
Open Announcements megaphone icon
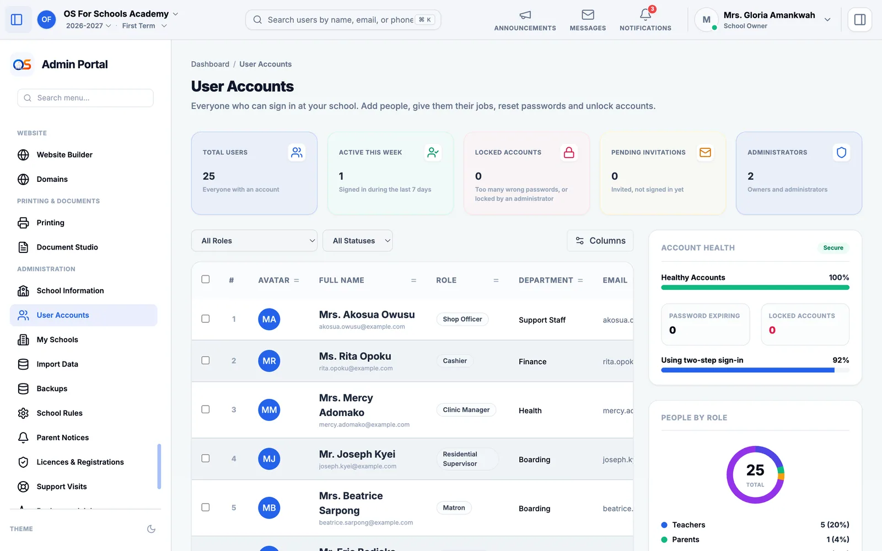pos(525,15)
